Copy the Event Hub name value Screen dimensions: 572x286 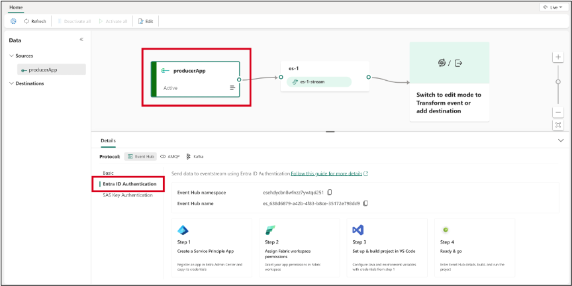(x=366, y=203)
